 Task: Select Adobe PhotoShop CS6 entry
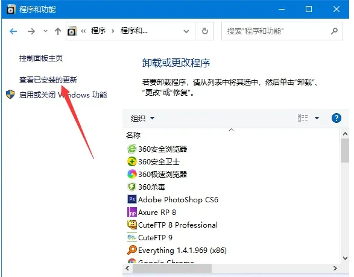point(178,200)
